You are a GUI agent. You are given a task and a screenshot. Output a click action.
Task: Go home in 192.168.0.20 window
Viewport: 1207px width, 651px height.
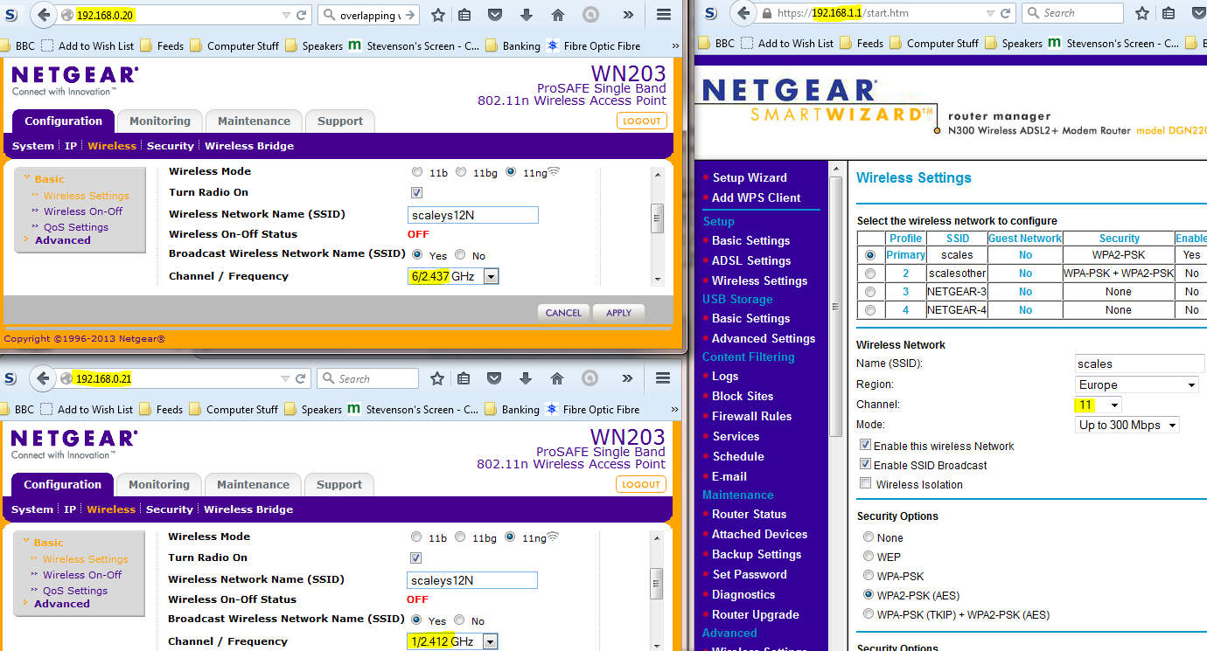(x=557, y=15)
